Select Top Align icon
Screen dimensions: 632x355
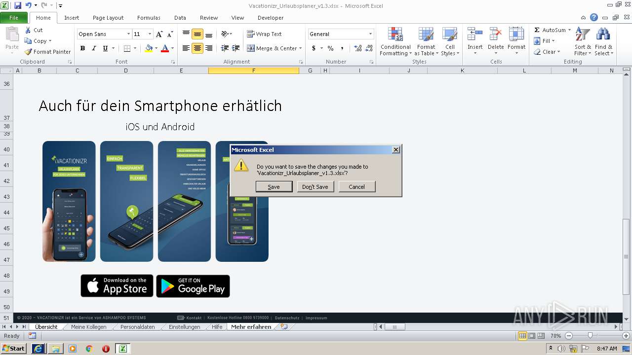tap(186, 34)
